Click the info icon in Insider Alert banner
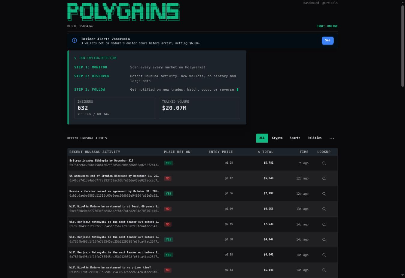 [75, 41]
